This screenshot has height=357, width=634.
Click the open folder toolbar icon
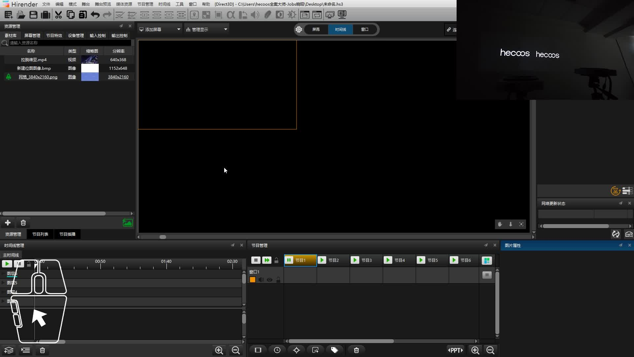coord(21,15)
